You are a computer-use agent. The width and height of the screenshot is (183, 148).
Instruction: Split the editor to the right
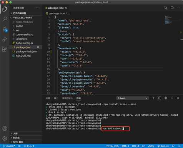[172, 8]
